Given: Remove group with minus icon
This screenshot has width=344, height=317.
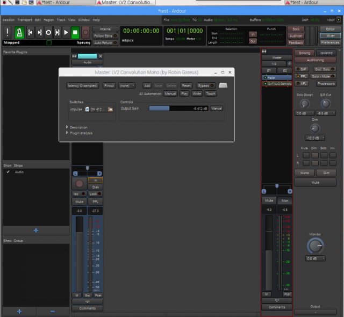Looking at the screenshot, I should (53, 311).
